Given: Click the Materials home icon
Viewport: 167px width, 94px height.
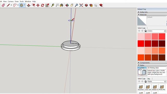Looking at the screenshot, I should pyautogui.click(x=146, y=31).
